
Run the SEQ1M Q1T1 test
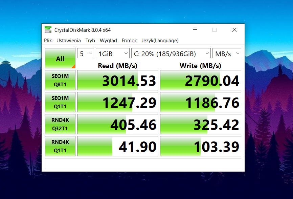pyautogui.click(x=60, y=102)
